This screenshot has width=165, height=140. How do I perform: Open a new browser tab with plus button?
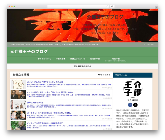tap(156, 7)
